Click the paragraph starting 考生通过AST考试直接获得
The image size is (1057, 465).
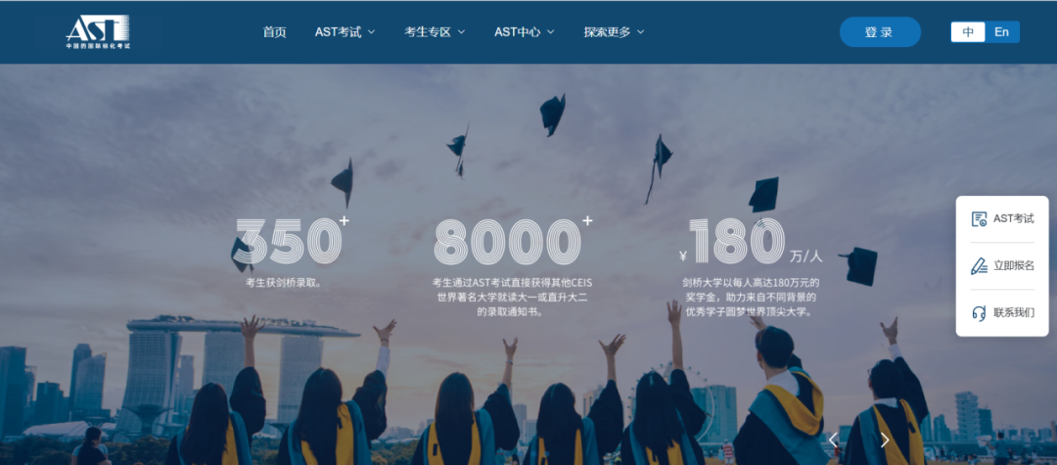[x=513, y=298]
